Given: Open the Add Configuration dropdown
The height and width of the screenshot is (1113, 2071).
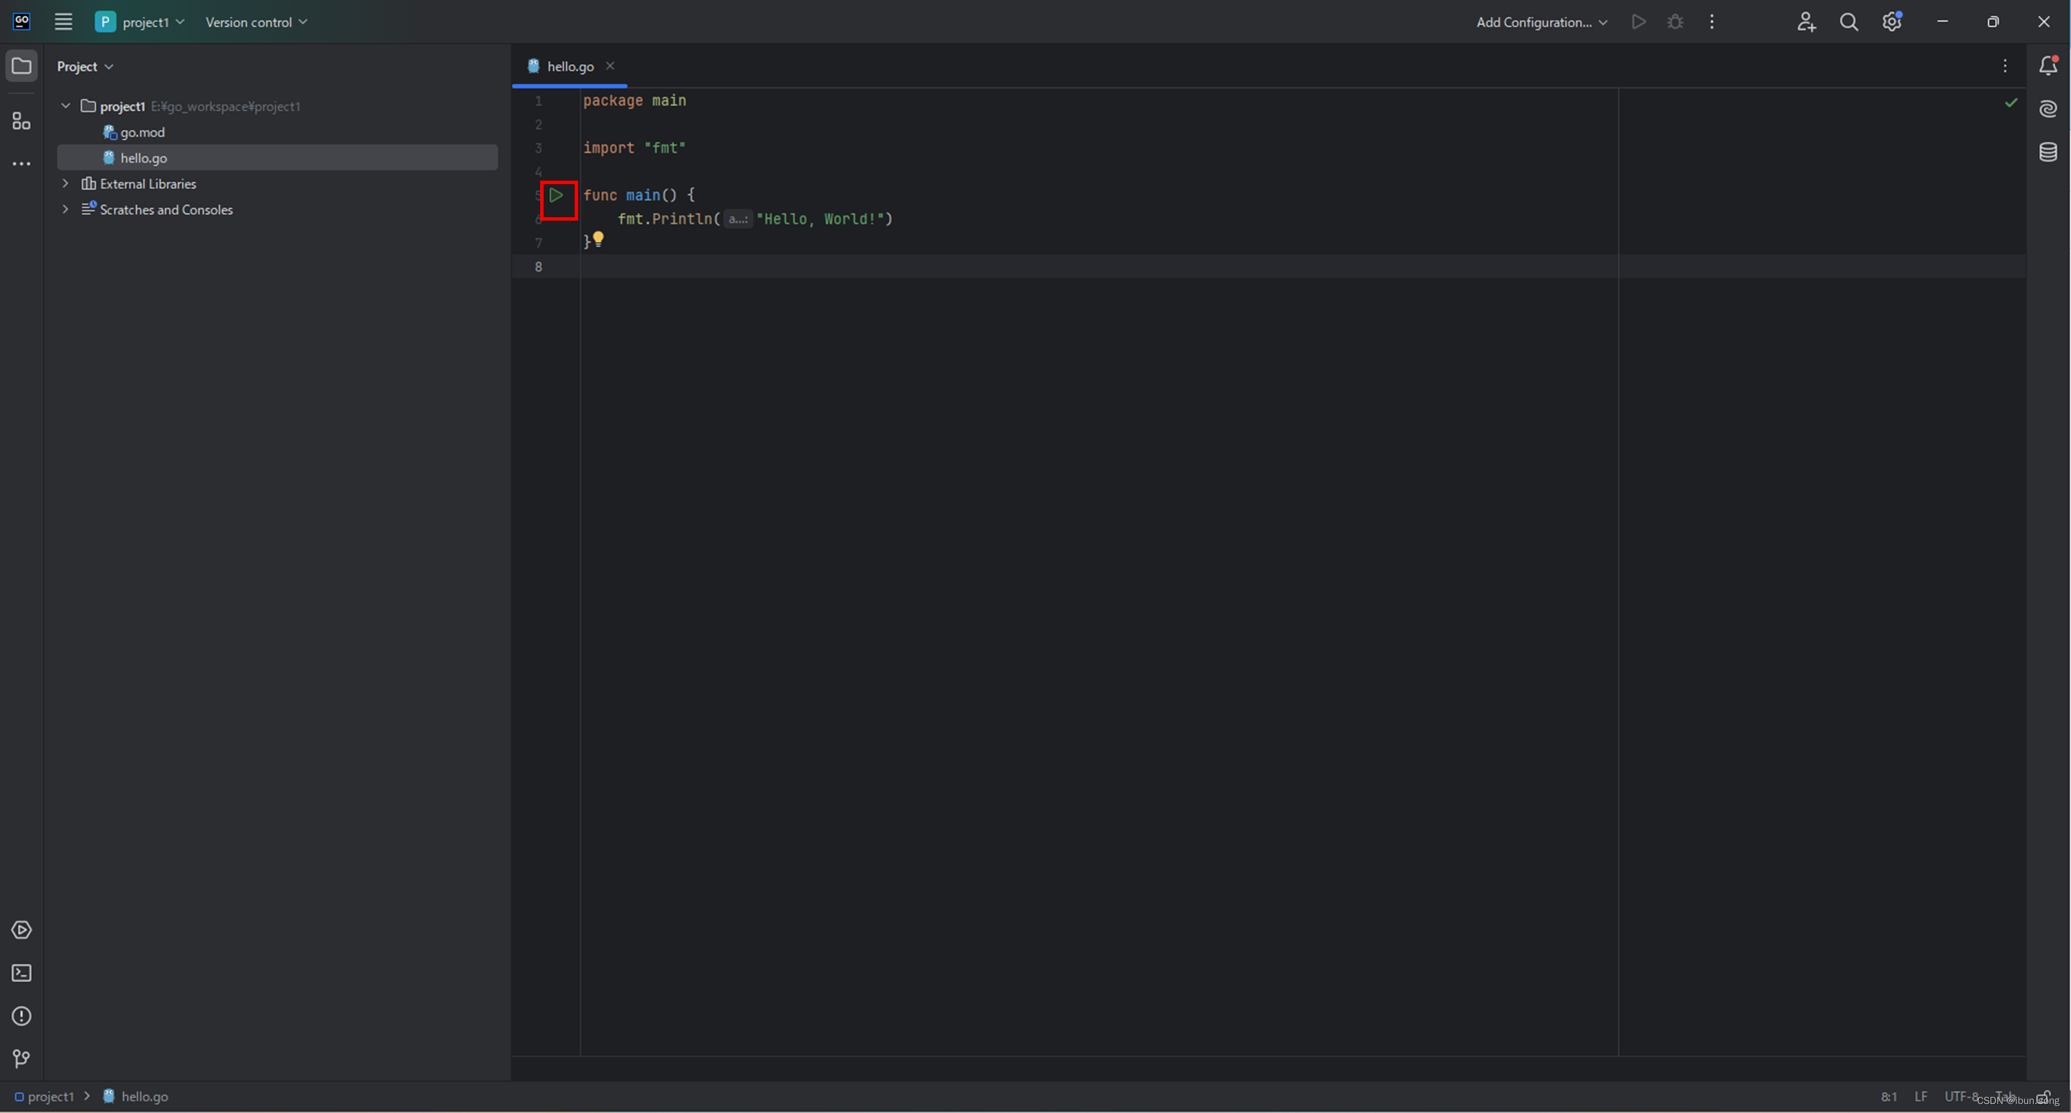Looking at the screenshot, I should [1541, 23].
